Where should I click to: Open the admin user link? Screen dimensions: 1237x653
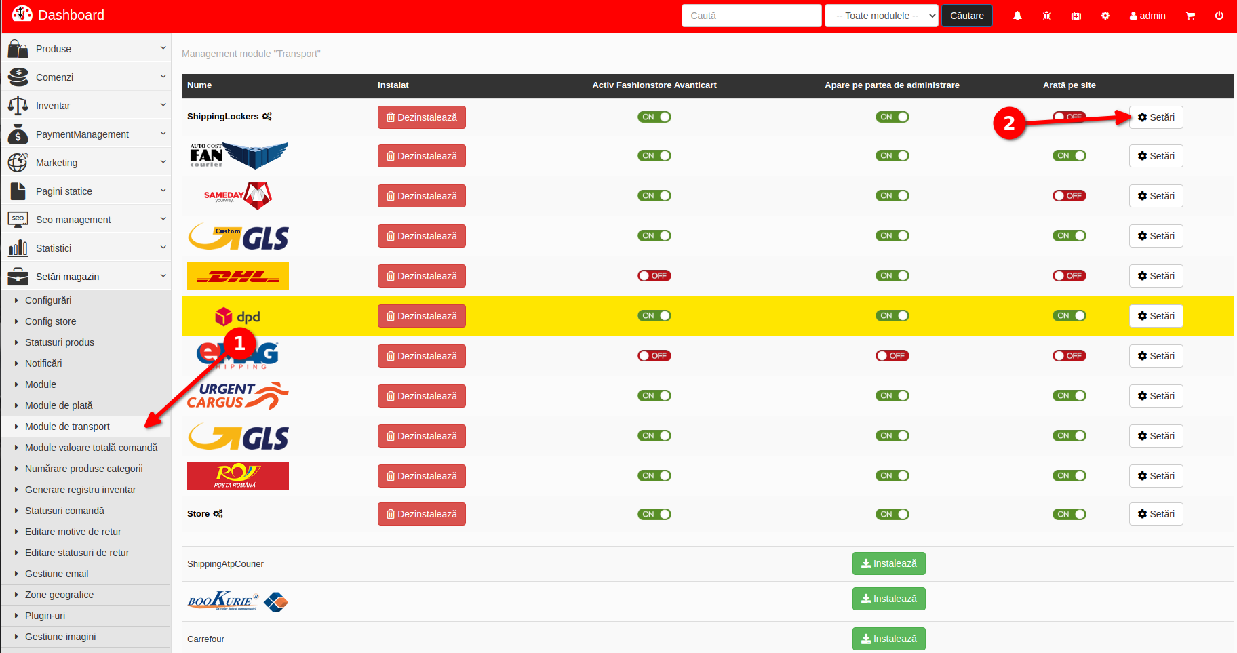click(1147, 16)
